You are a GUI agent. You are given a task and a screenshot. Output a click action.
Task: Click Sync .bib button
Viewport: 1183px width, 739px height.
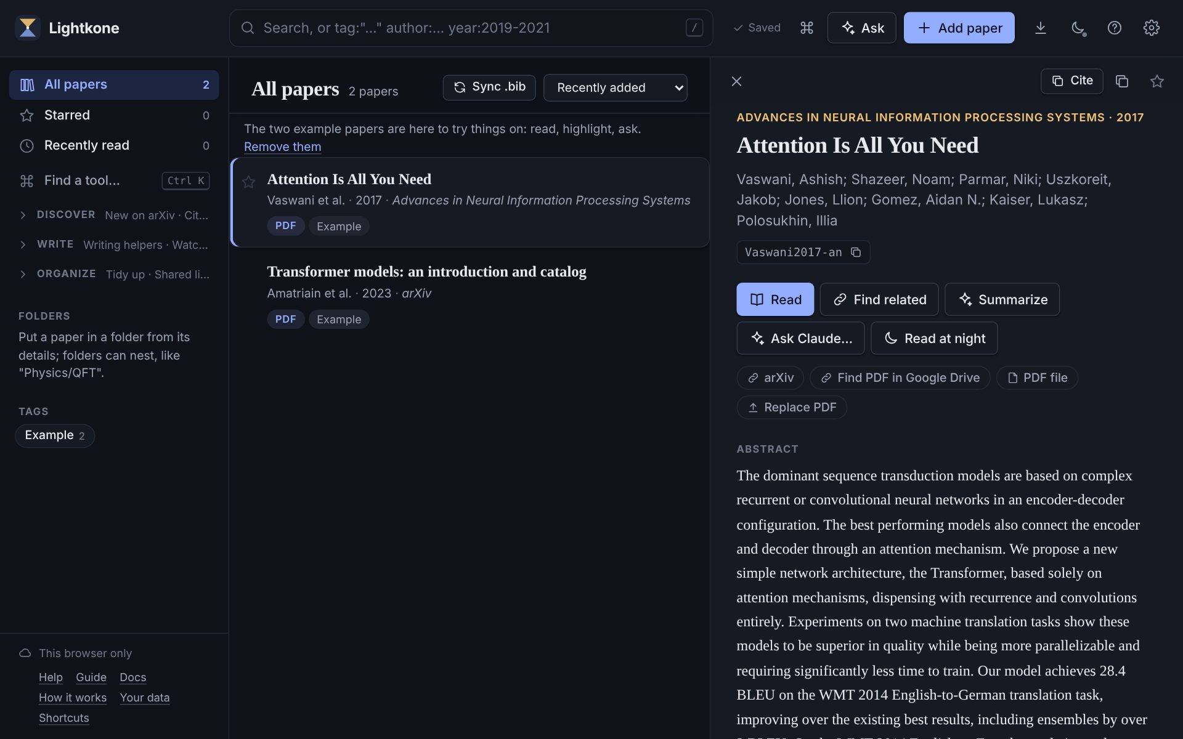tap(489, 87)
